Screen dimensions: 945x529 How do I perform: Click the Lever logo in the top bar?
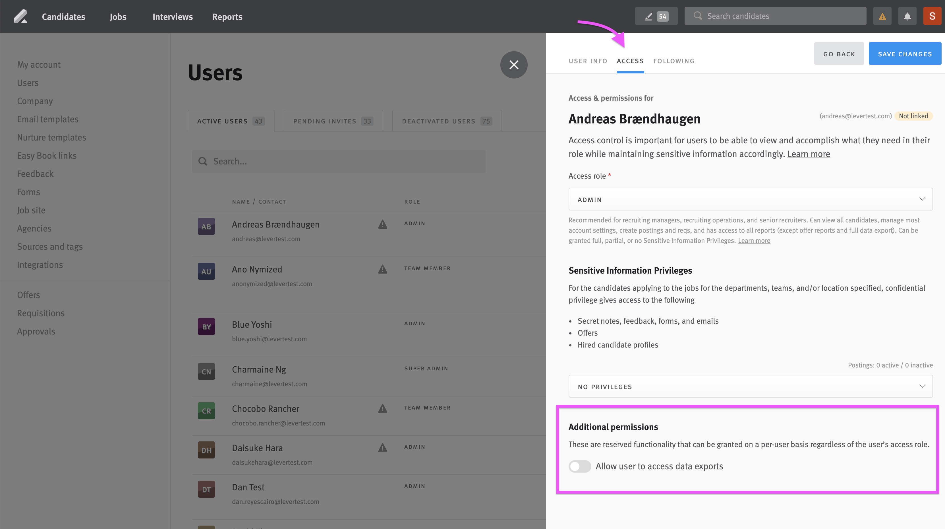pos(21,16)
